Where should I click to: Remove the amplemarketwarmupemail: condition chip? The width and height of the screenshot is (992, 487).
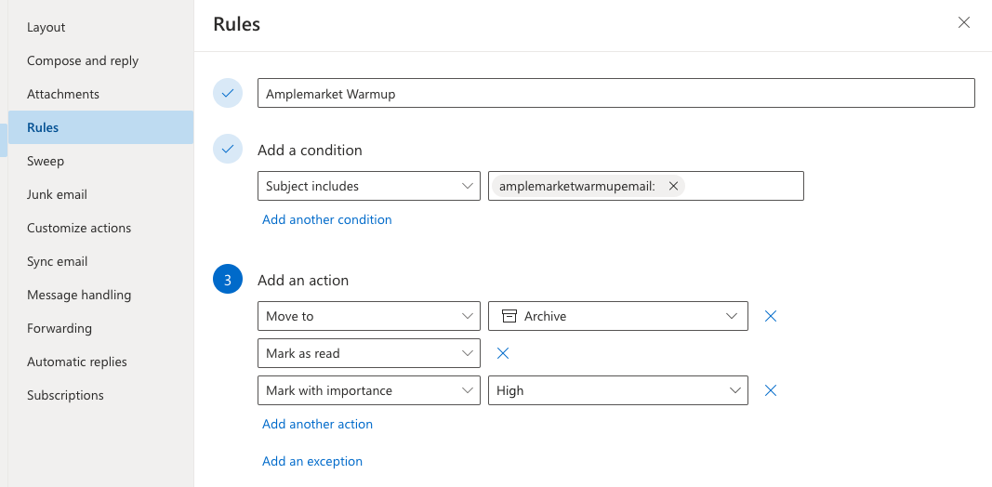(673, 186)
